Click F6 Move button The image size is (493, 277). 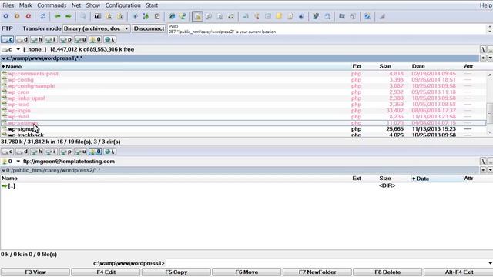246,272
